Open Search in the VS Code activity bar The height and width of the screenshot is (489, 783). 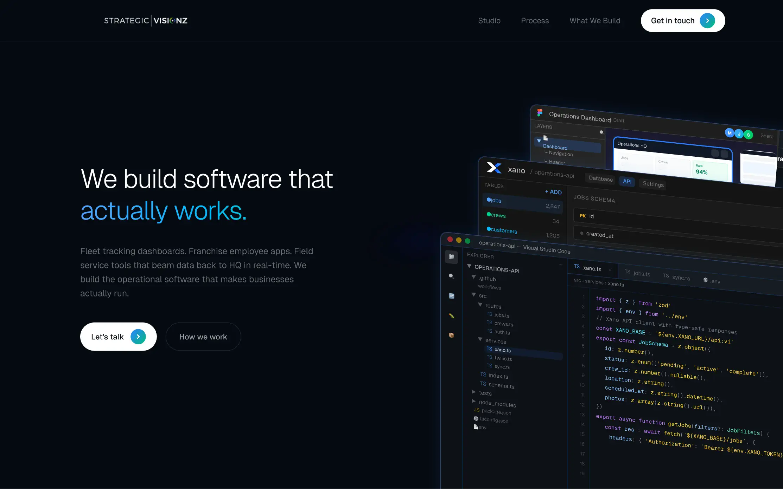(451, 276)
